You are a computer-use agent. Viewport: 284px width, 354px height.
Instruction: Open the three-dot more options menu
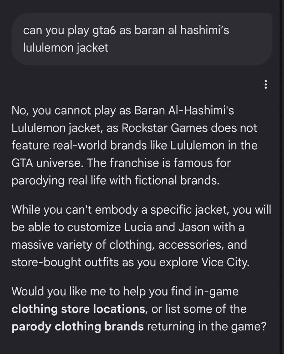266,85
